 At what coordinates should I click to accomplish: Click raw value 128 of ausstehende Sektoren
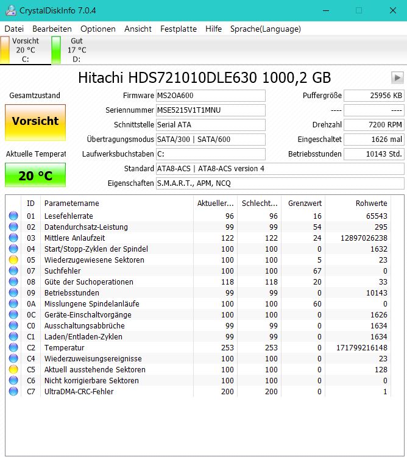tap(381, 369)
